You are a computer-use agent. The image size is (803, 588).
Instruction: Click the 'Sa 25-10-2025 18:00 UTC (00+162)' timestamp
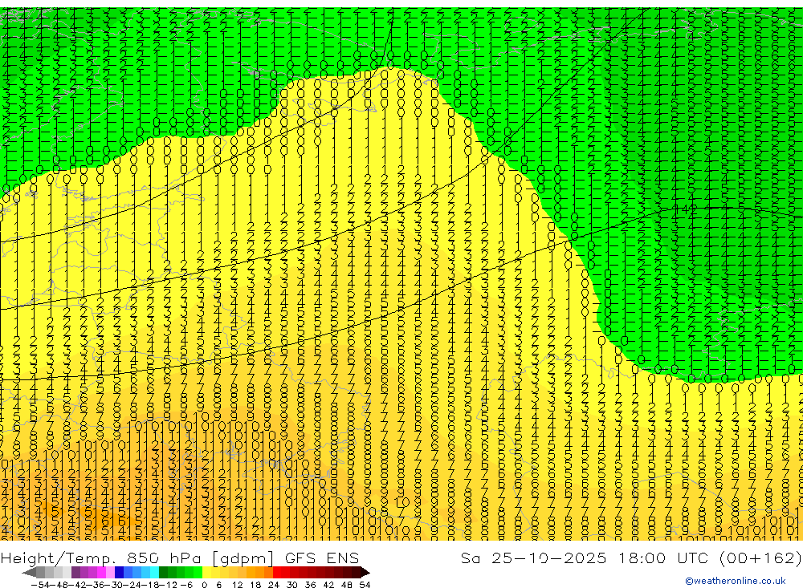click(631, 558)
